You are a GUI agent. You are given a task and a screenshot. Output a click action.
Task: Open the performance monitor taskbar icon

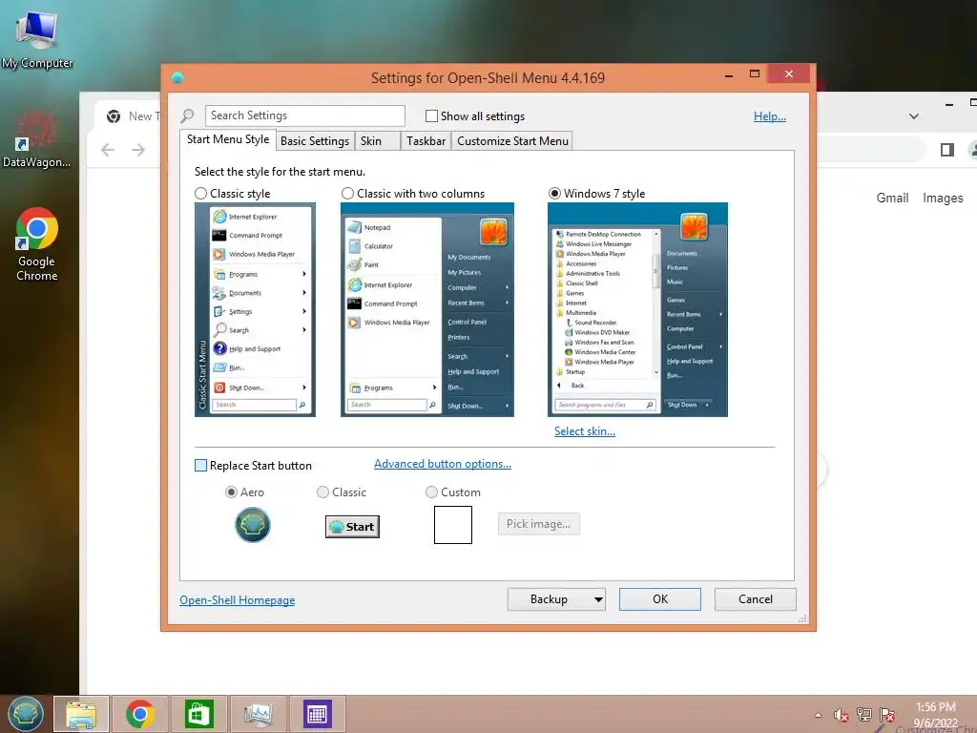258,714
